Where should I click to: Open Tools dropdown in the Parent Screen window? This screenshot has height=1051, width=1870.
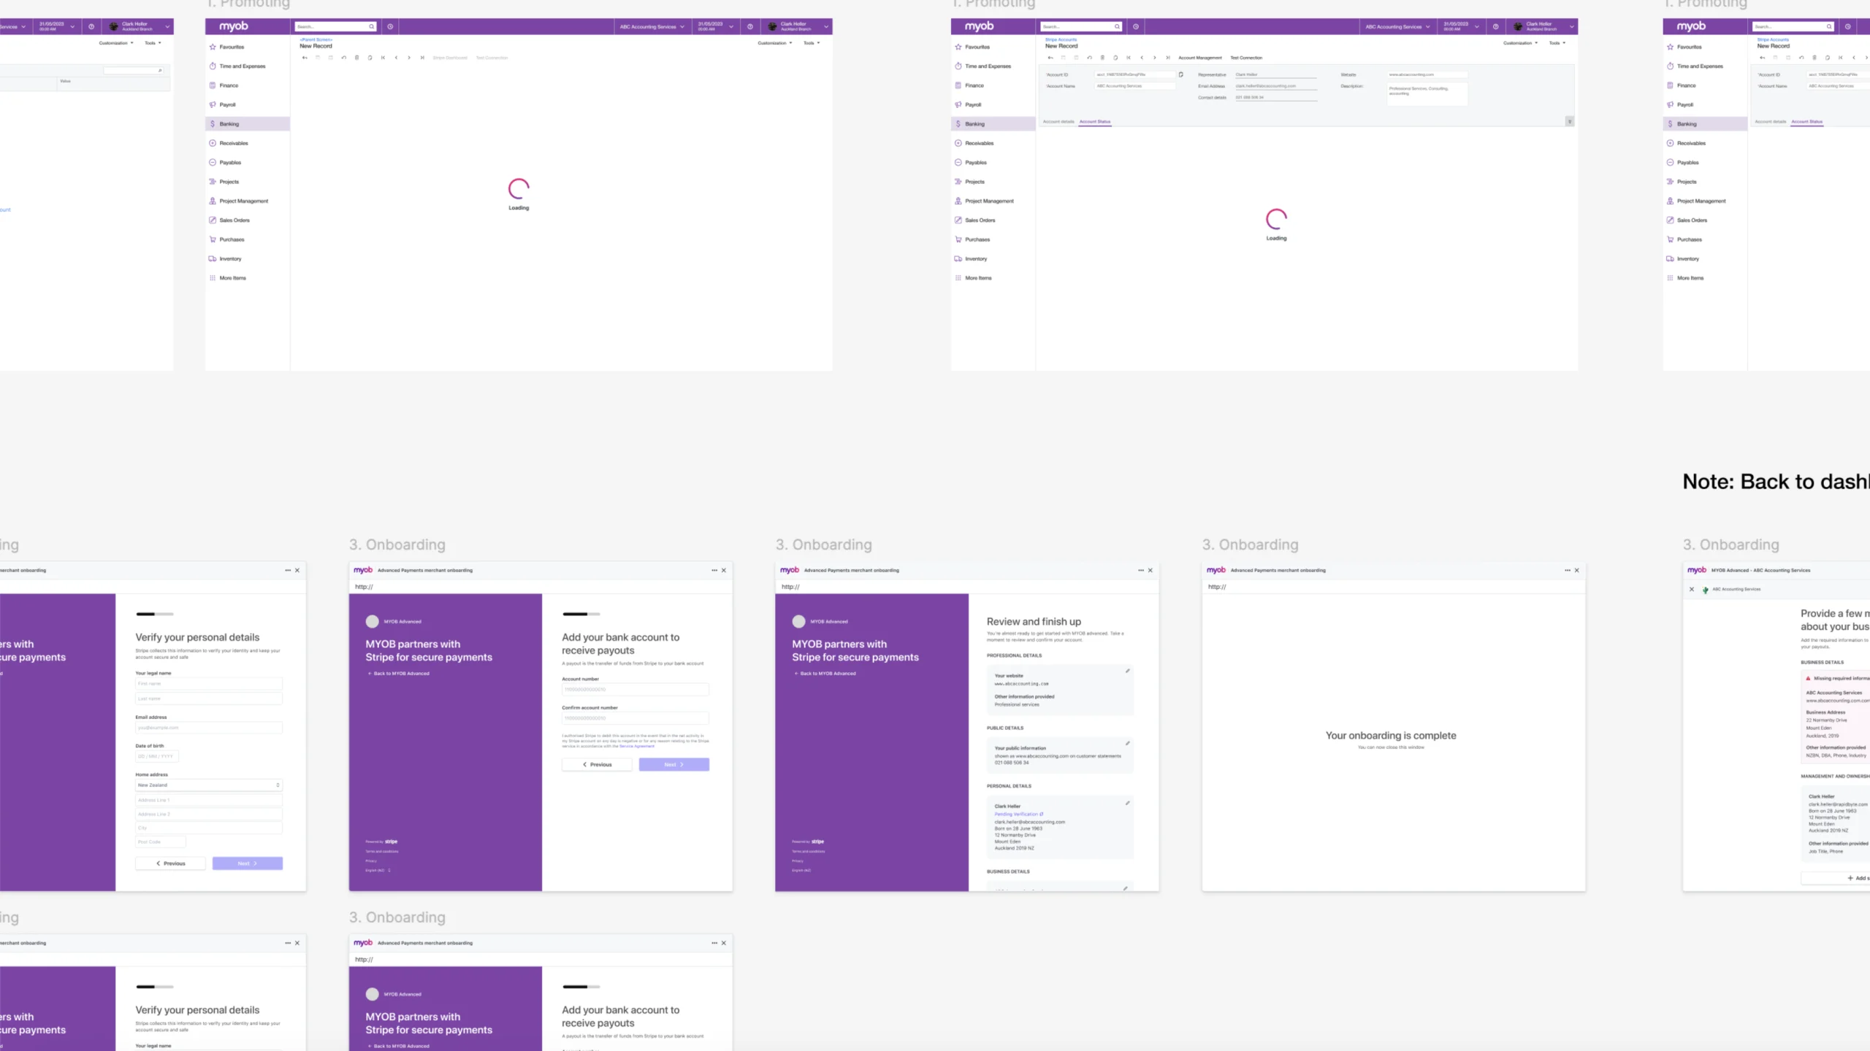812,43
